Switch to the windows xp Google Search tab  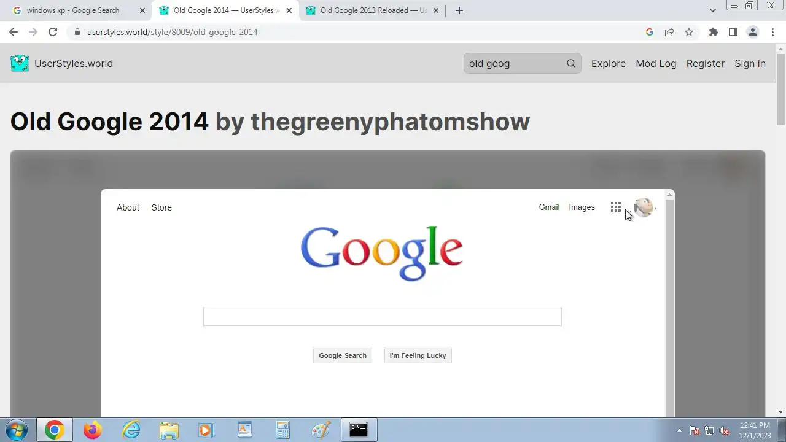(72, 10)
